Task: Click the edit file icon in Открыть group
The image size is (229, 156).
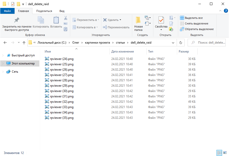Action: 171,23
